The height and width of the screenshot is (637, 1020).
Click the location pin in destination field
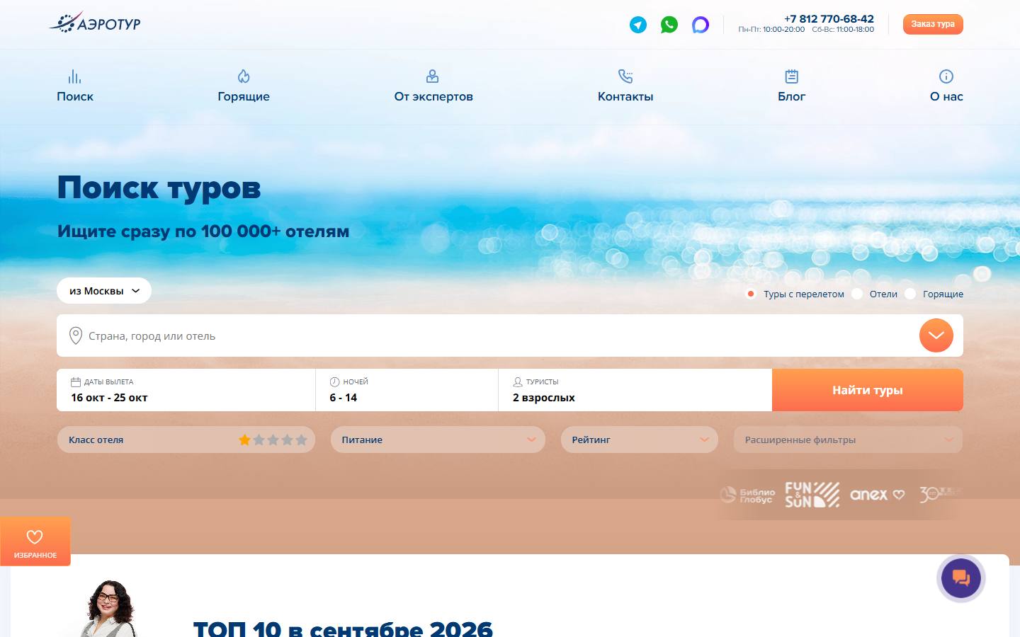tap(76, 335)
